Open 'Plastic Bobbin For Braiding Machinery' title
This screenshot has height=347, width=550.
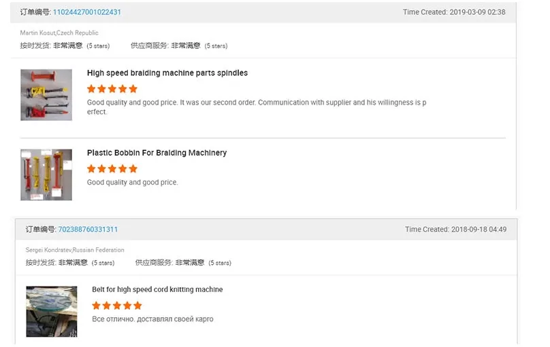157,153
